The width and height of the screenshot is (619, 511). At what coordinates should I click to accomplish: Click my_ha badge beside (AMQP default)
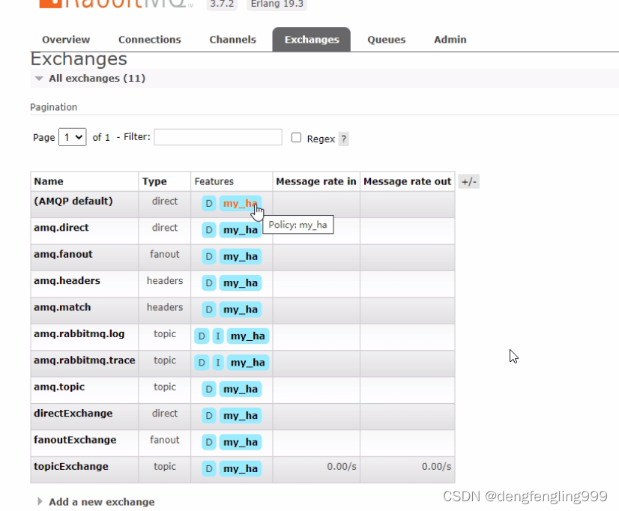(240, 203)
